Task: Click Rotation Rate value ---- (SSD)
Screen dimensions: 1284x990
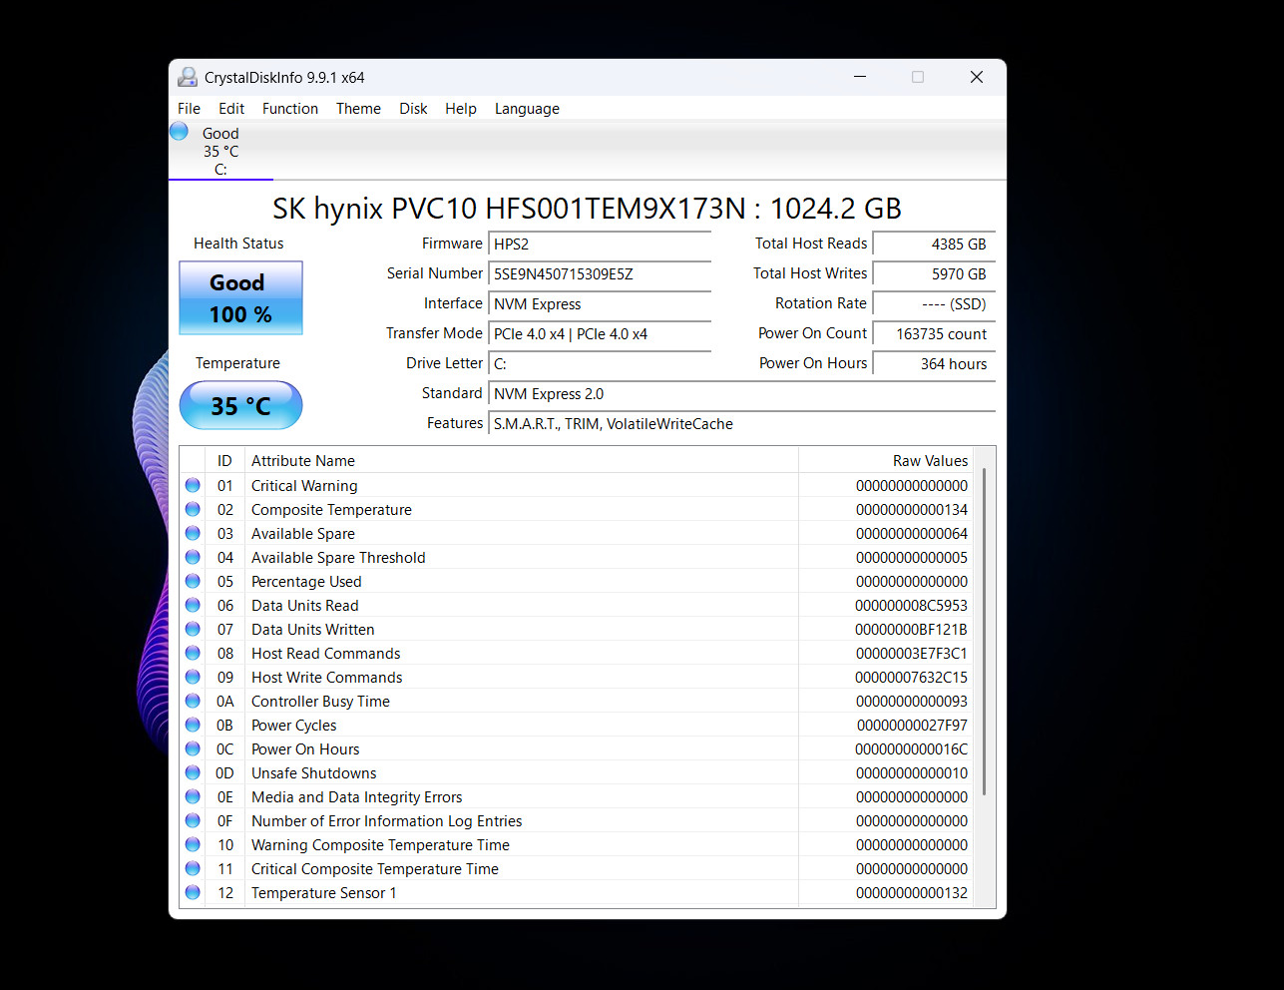Action: pyautogui.click(x=934, y=304)
